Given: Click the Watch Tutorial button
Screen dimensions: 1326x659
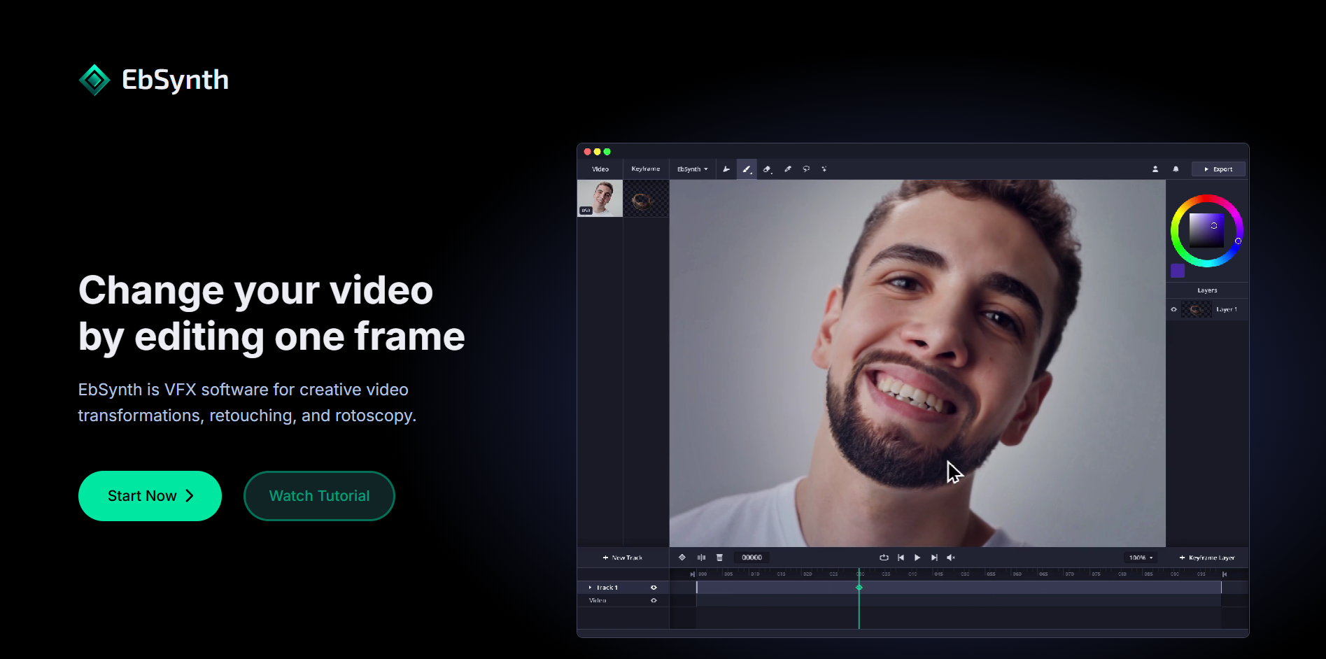Looking at the screenshot, I should coord(319,496).
